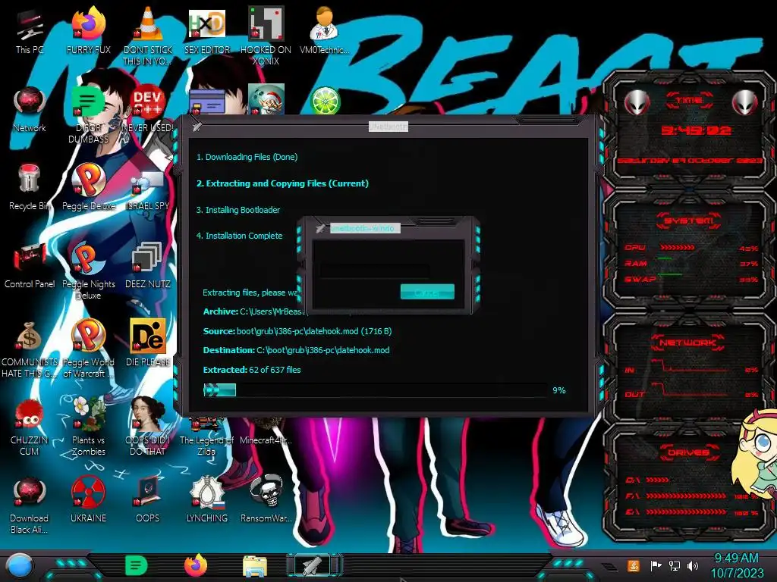
Task: Select "4. Installation Complete" step text
Action: tap(239, 236)
